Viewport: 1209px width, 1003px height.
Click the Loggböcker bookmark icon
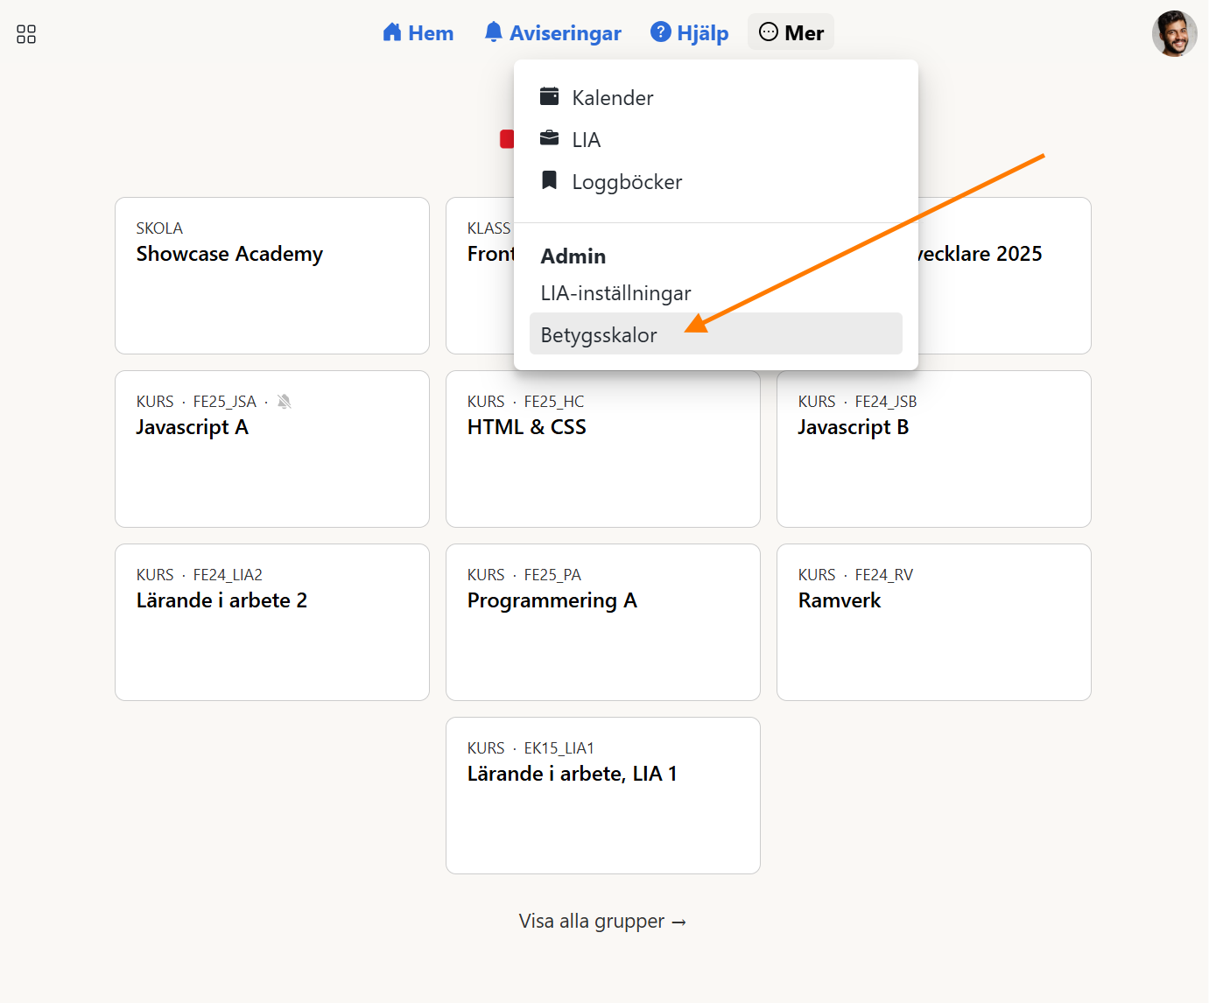click(x=550, y=180)
